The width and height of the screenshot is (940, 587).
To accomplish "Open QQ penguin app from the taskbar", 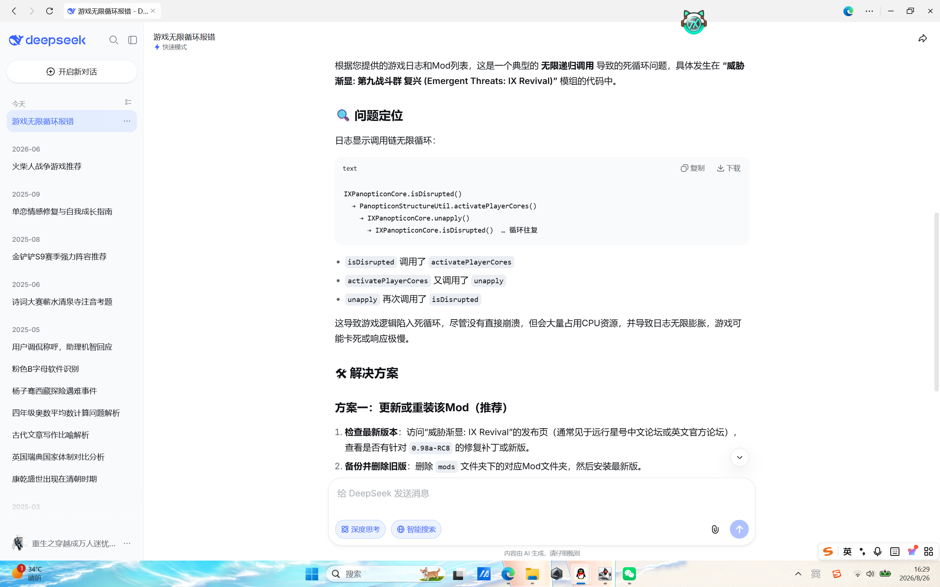I will pyautogui.click(x=581, y=574).
